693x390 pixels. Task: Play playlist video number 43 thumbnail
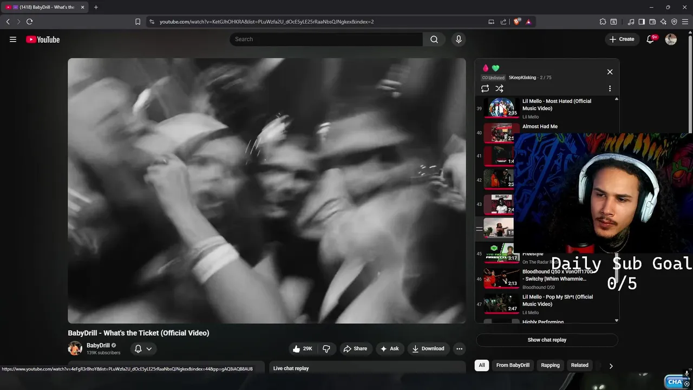coord(499,204)
